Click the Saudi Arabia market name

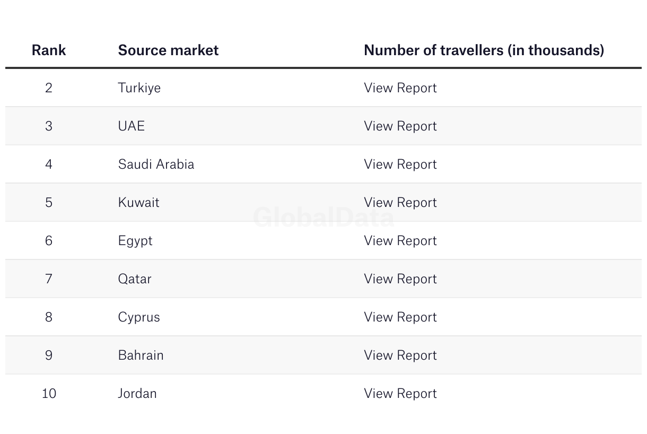[156, 164]
